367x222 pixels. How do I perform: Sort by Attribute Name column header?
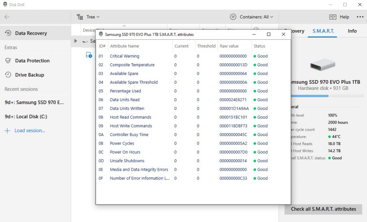coord(124,46)
